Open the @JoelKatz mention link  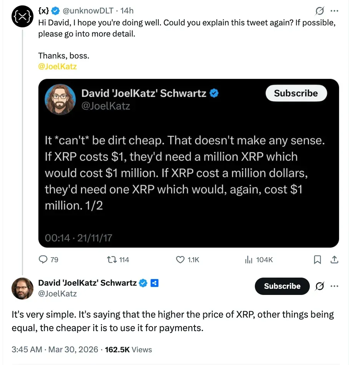point(58,66)
